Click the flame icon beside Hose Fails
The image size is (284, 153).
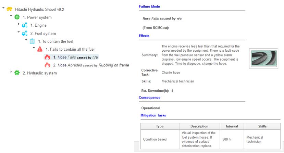point(47,57)
